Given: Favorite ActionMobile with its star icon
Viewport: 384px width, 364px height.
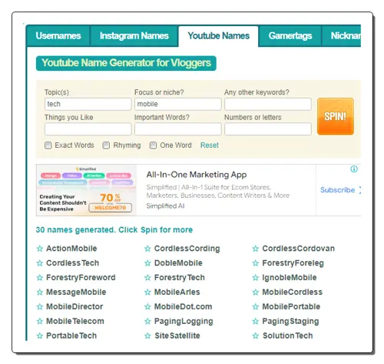Looking at the screenshot, I should (40, 249).
